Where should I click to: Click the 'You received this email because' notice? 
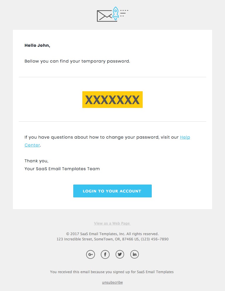click(112, 272)
